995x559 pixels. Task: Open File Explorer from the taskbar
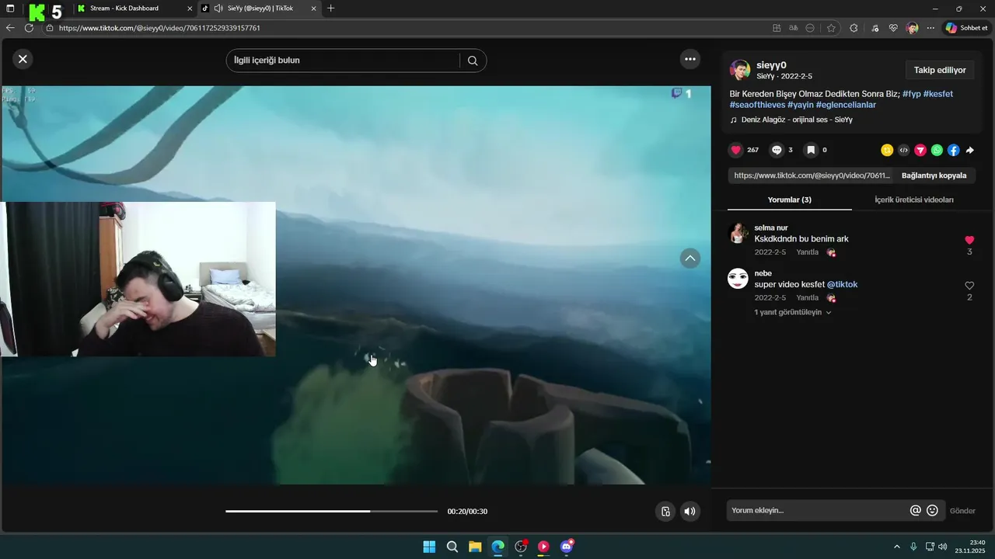point(475,547)
